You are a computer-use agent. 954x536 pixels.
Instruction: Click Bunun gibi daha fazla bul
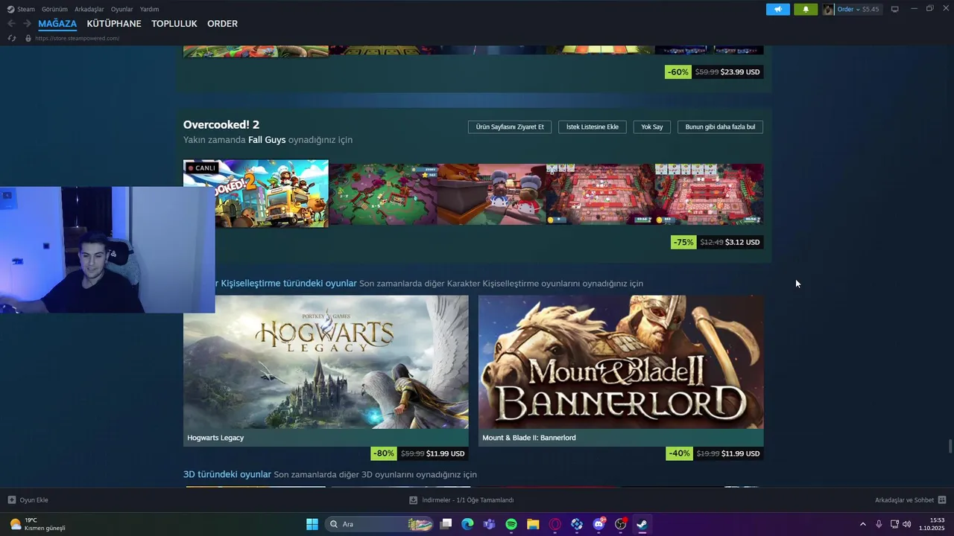(720, 127)
